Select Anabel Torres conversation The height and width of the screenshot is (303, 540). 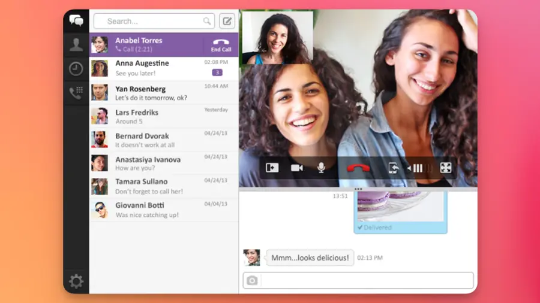(x=164, y=45)
